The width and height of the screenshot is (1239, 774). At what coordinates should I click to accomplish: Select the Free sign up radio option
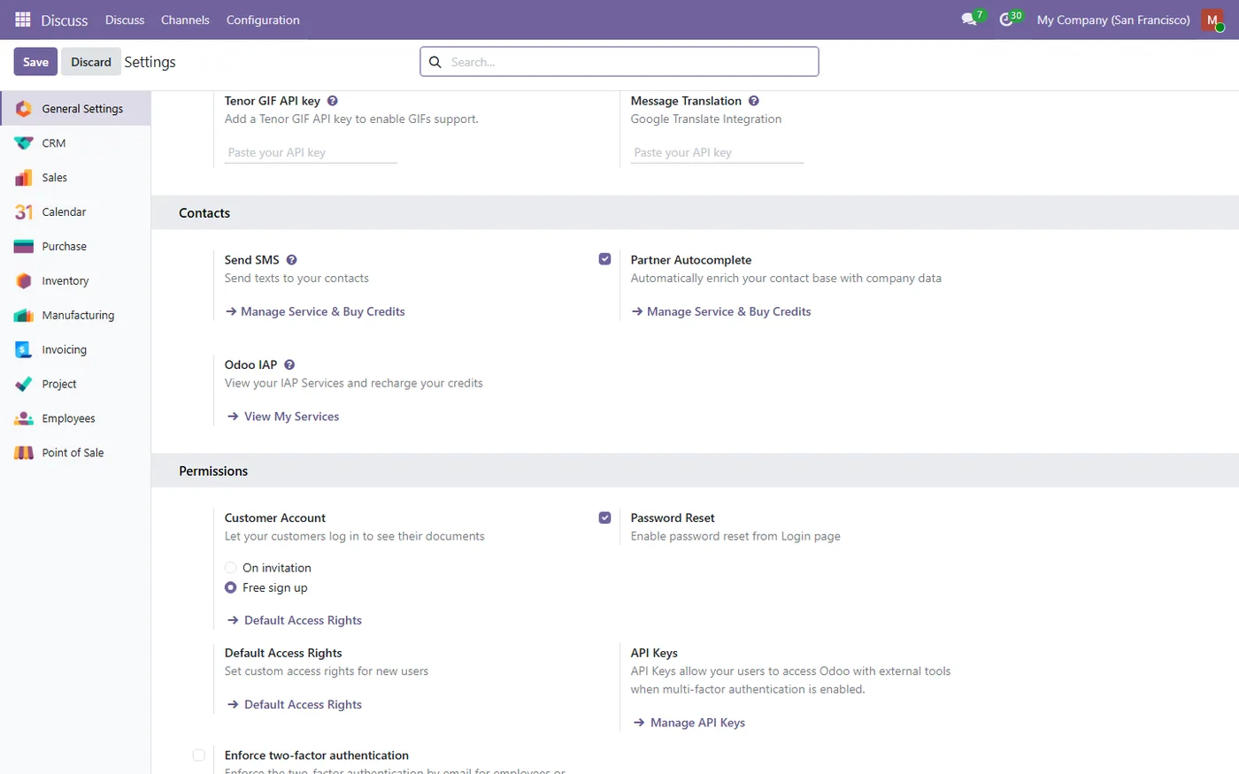pos(230,587)
